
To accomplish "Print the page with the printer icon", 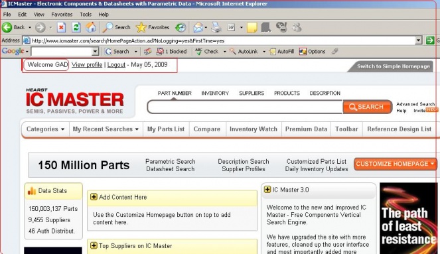I will pos(216,27).
